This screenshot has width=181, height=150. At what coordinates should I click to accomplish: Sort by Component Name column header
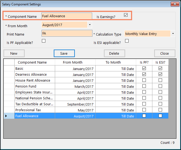tap(35, 62)
